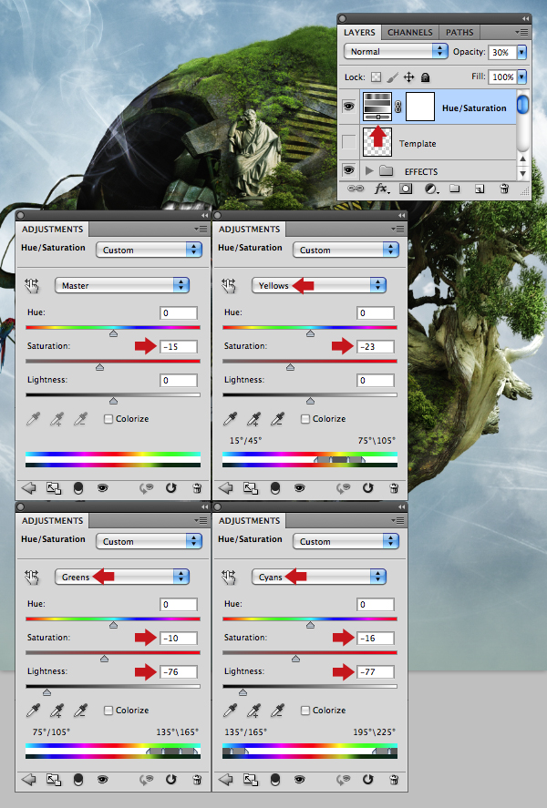Image resolution: width=547 pixels, height=808 pixels.
Task: Open the Normal blend mode dropdown
Action: 396,51
